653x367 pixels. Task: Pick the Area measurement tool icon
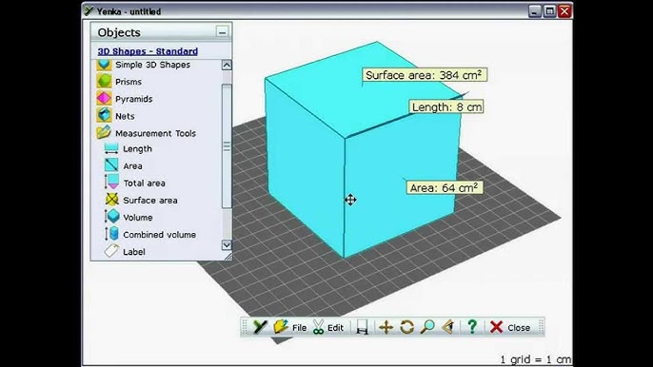(x=111, y=165)
